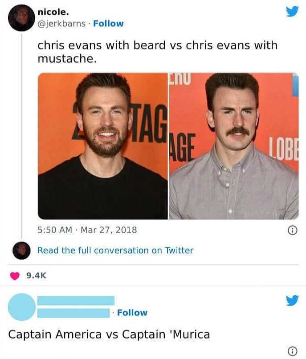Click the heart like icon
The width and height of the screenshot is (306, 359).
[x=15, y=276]
